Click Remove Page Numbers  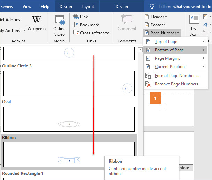point(176,84)
